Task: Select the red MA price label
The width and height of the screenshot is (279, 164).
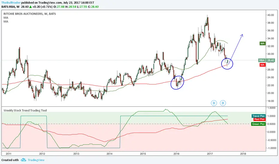Action: tap(263, 65)
